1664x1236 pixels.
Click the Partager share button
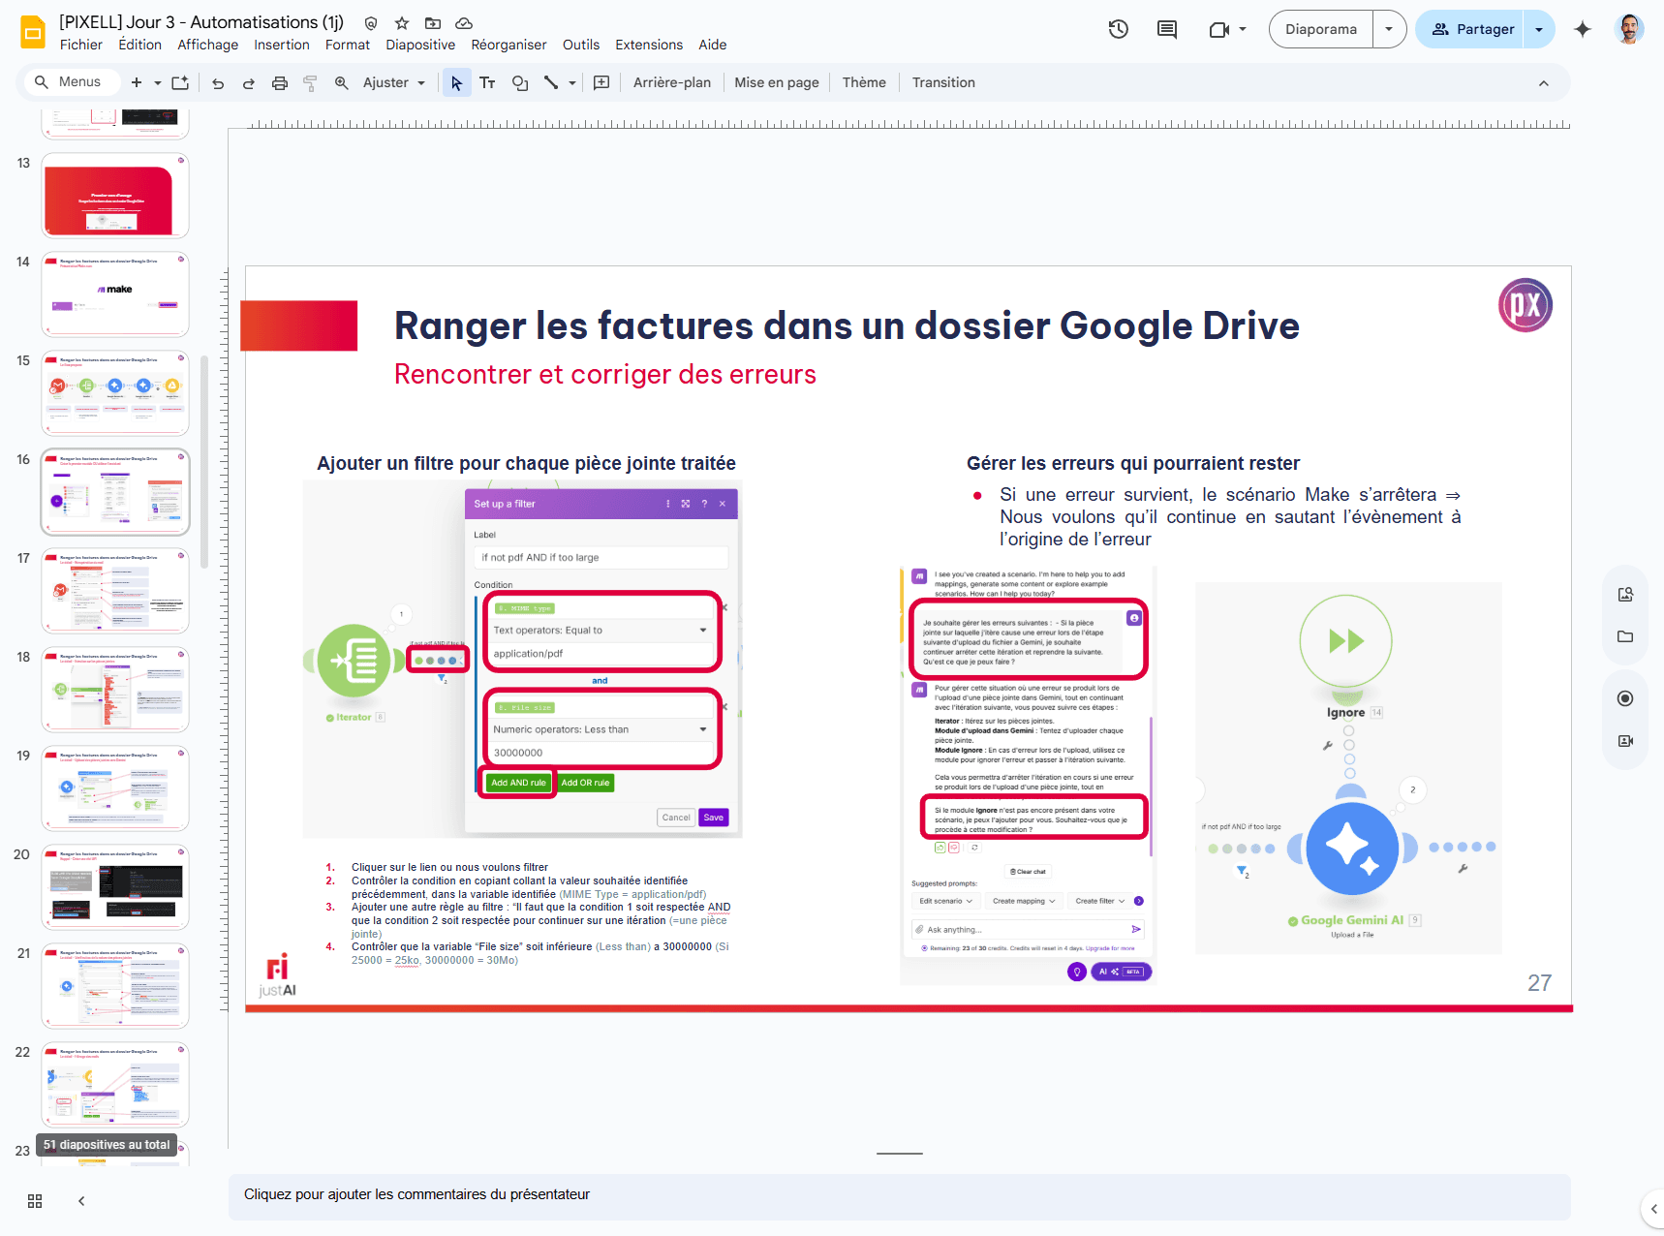1470,29
